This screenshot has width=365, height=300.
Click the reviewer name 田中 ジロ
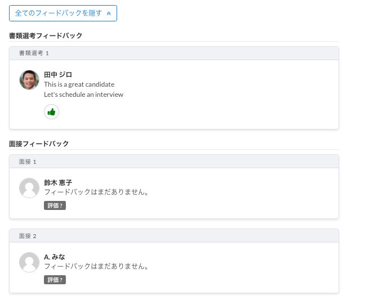58,74
